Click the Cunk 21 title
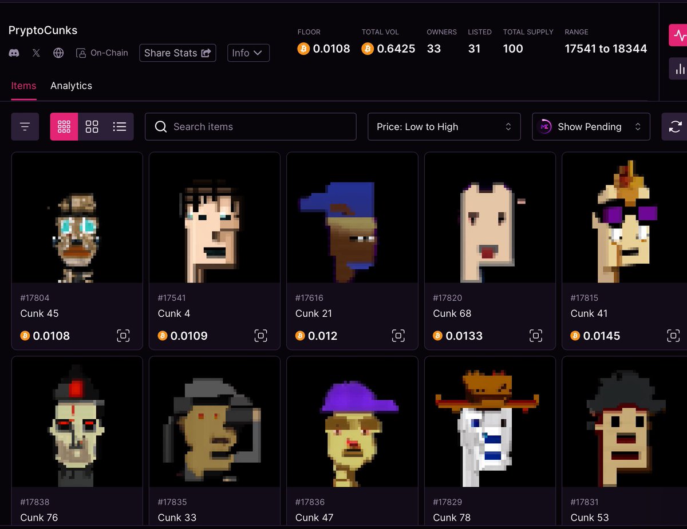Viewport: 687px width, 529px height. [314, 313]
